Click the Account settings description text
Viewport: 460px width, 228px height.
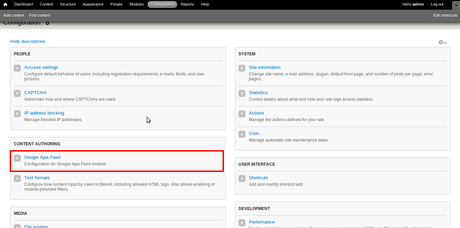click(115, 76)
